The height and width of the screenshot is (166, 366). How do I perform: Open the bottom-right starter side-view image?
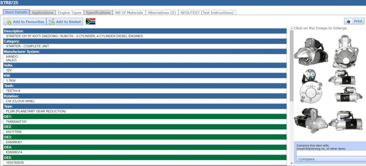pyautogui.click(x=345, y=121)
